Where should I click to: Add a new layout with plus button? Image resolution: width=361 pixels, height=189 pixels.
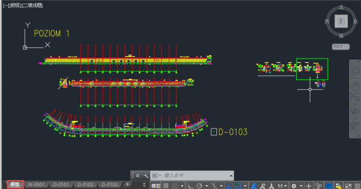click(127, 184)
